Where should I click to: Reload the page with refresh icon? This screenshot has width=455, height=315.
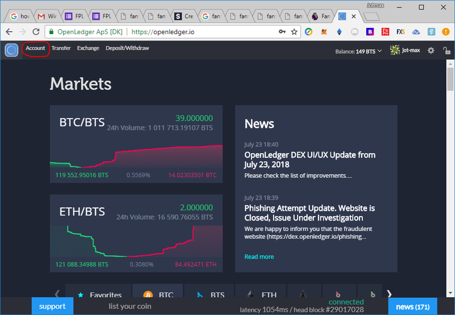point(36,32)
